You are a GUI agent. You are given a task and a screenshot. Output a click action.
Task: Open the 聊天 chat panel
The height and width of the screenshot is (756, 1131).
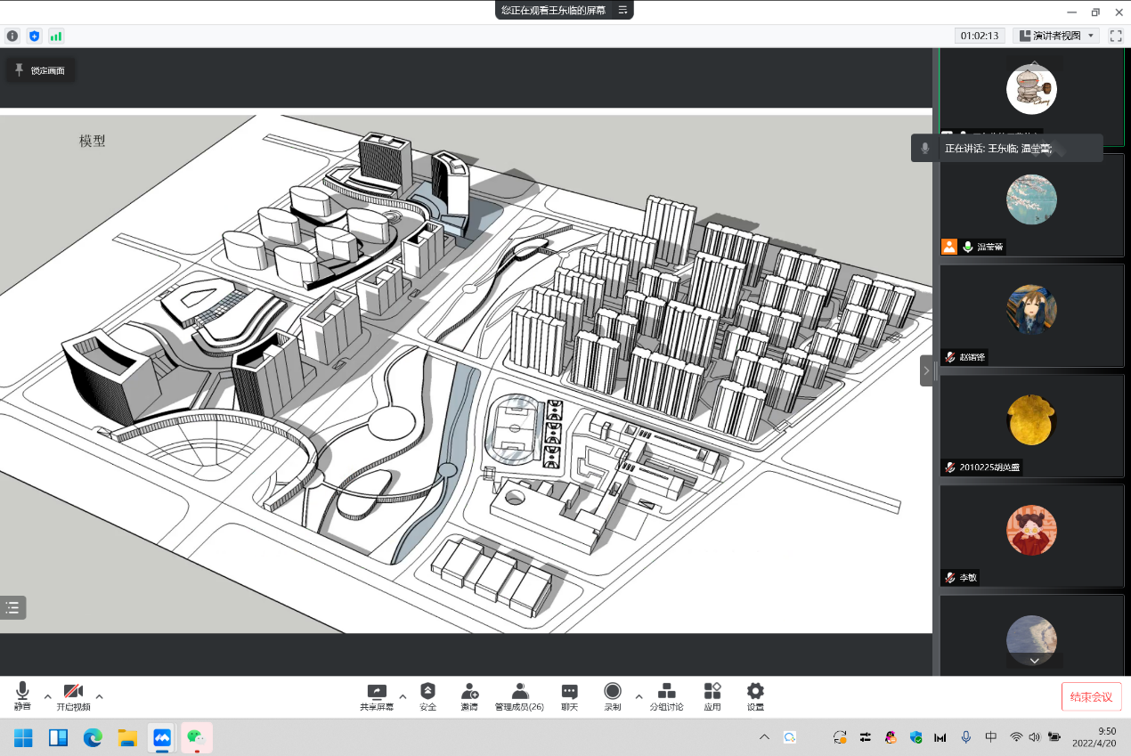point(569,696)
